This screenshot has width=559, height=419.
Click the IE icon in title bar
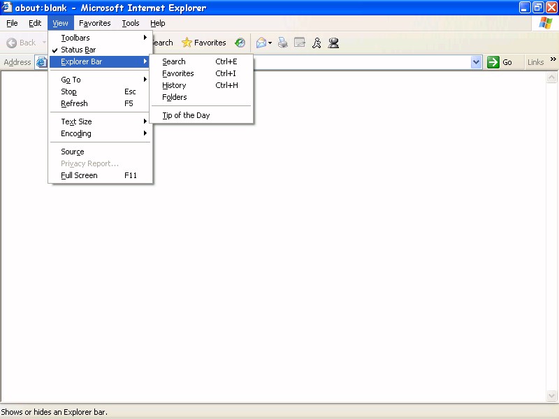pos(6,7)
